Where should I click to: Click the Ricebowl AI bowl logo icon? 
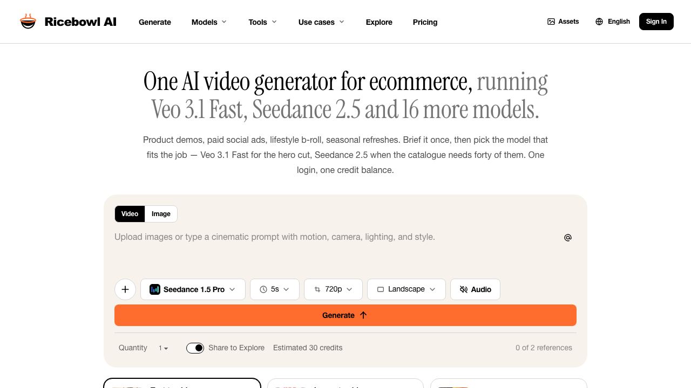[28, 22]
